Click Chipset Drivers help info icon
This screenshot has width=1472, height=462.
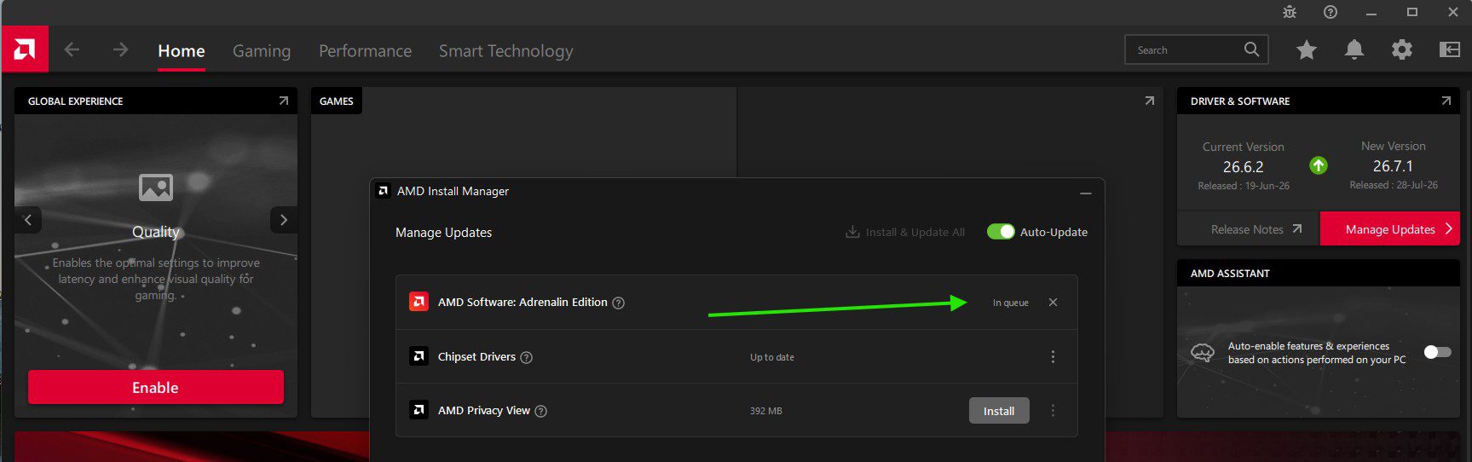(527, 357)
